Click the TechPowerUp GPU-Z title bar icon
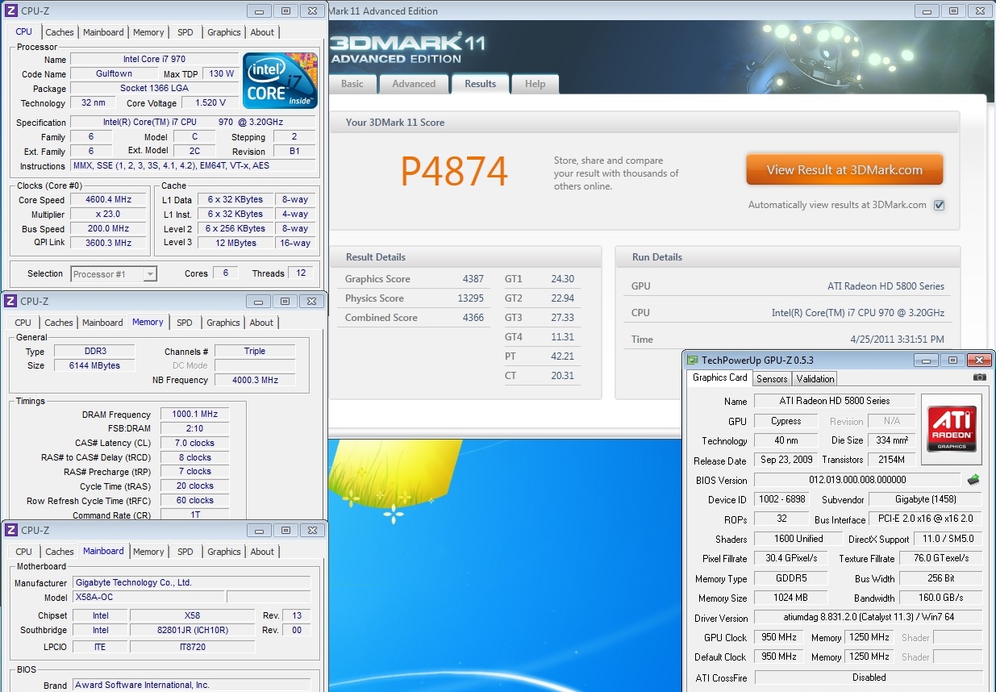The image size is (996, 692). (693, 360)
